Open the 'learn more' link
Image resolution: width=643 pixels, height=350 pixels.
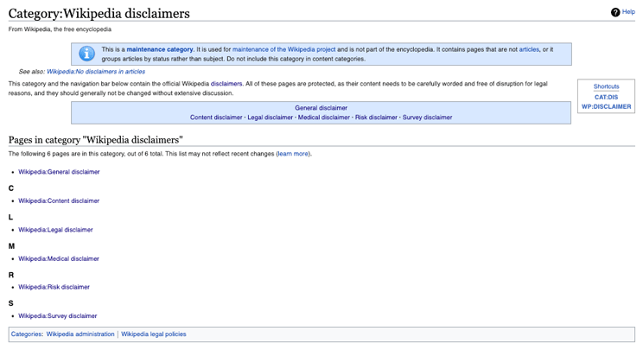293,154
